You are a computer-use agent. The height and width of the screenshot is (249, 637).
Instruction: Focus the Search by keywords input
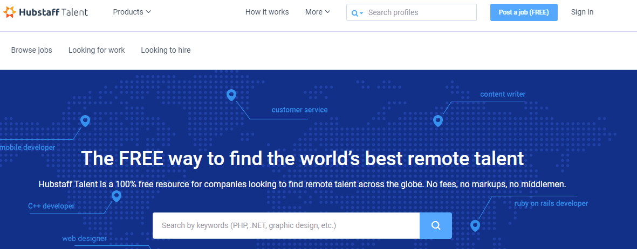pos(286,225)
